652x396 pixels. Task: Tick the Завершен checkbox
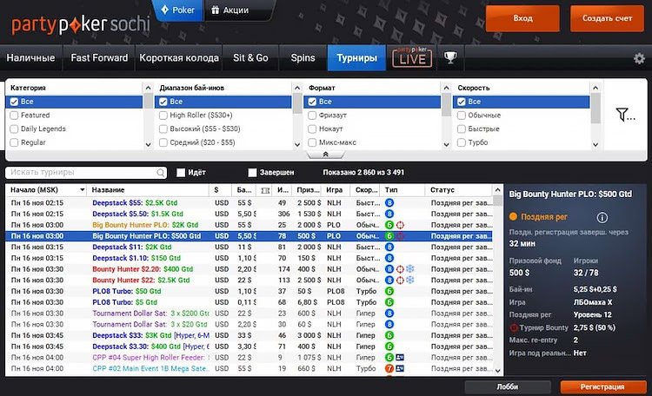click(252, 173)
